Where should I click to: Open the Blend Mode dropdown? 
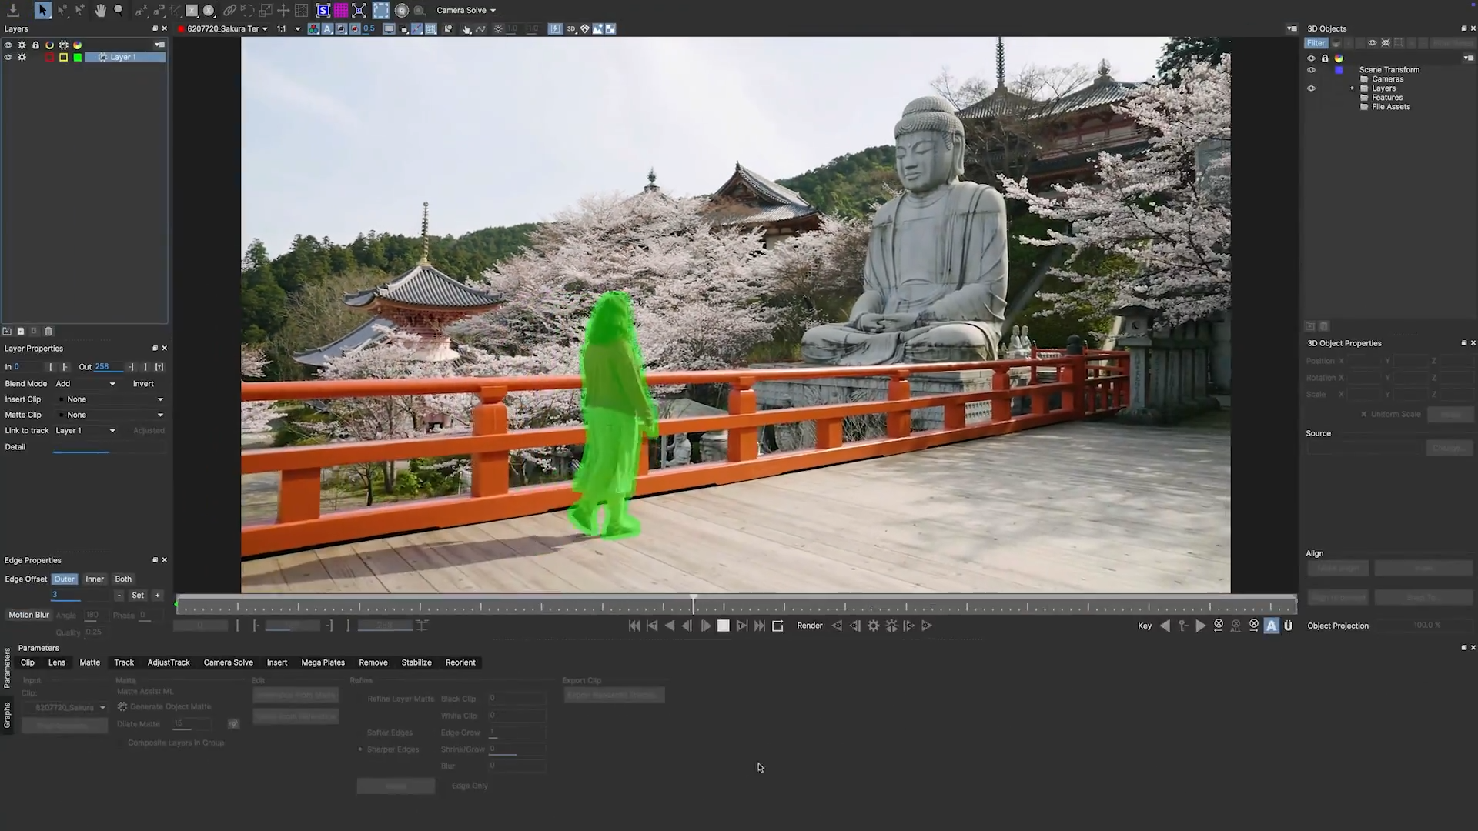point(85,383)
